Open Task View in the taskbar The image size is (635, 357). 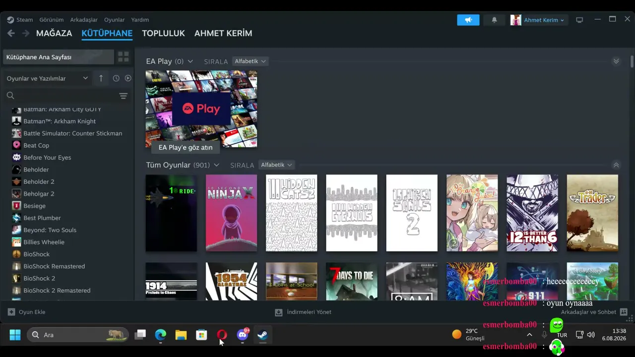[140, 335]
